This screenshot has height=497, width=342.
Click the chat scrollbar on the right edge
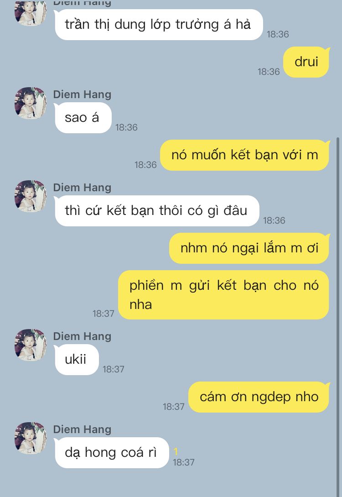click(x=338, y=317)
